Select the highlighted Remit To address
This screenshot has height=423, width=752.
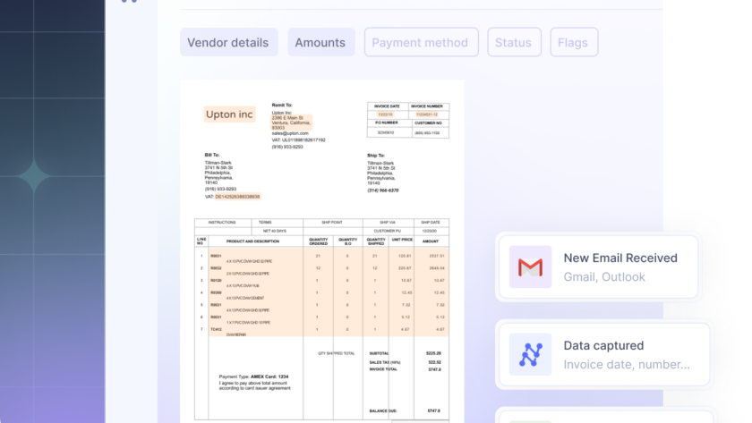pyautogui.click(x=291, y=123)
